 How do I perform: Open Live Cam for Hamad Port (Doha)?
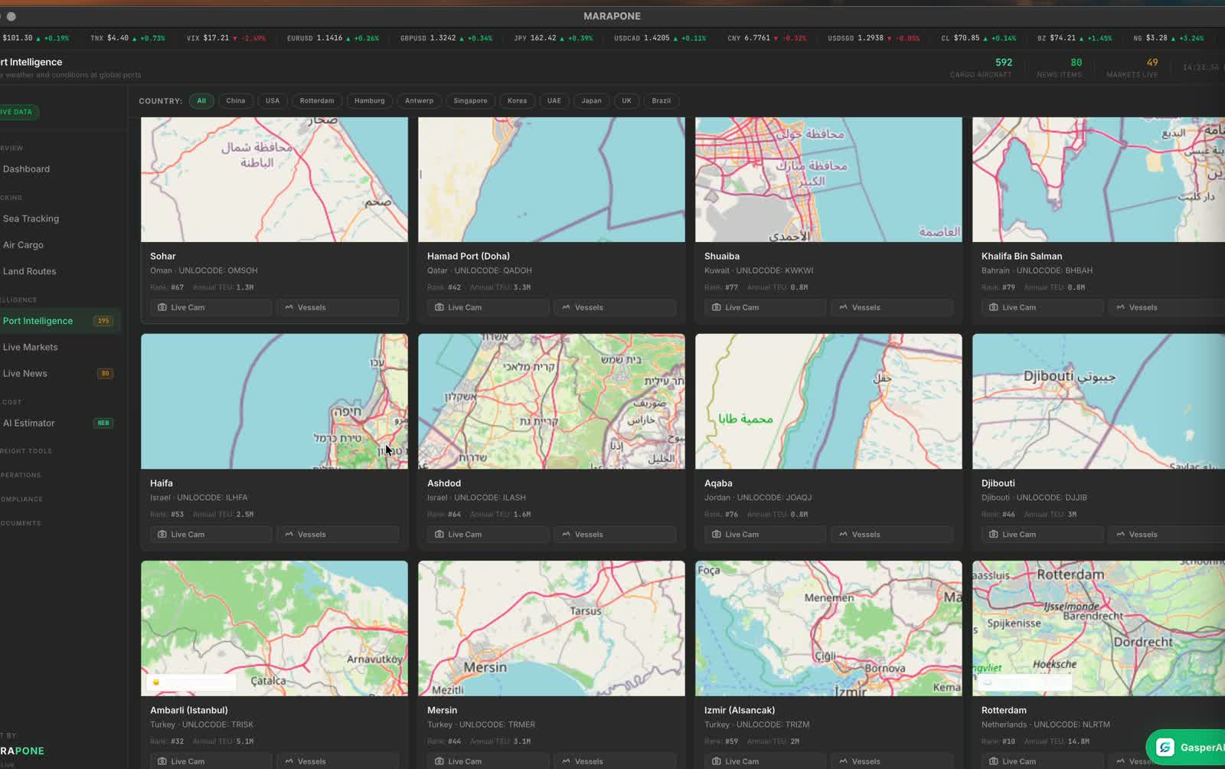coord(488,307)
